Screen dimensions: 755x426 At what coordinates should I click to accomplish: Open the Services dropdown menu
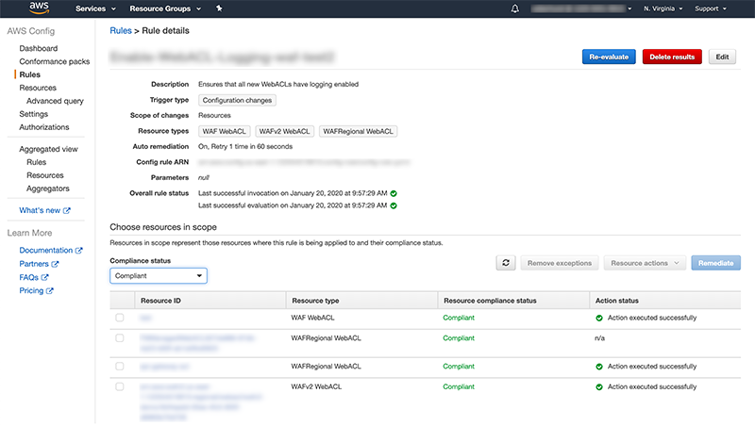click(95, 8)
